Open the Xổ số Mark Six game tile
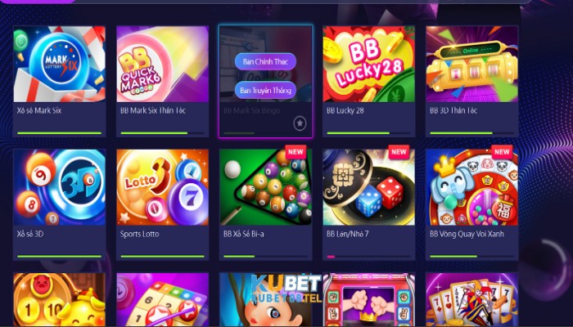The image size is (573, 327). [59, 82]
